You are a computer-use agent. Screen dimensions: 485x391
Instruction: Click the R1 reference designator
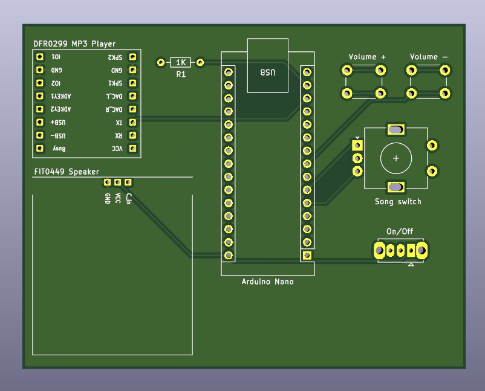pyautogui.click(x=181, y=74)
